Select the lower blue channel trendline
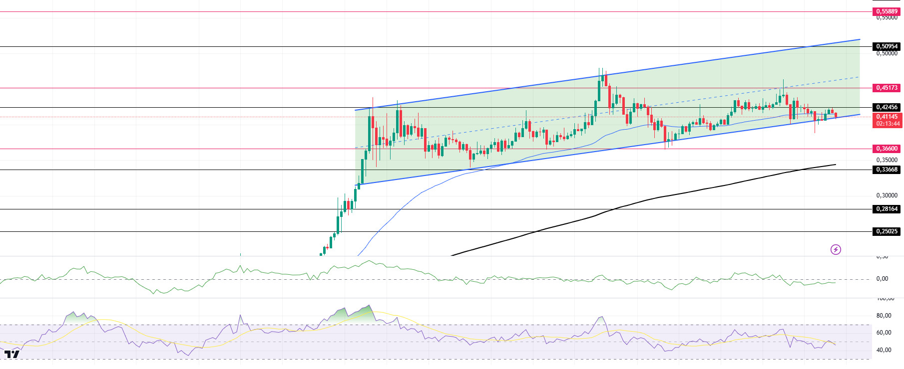This screenshot has width=904, height=369. [x=607, y=150]
